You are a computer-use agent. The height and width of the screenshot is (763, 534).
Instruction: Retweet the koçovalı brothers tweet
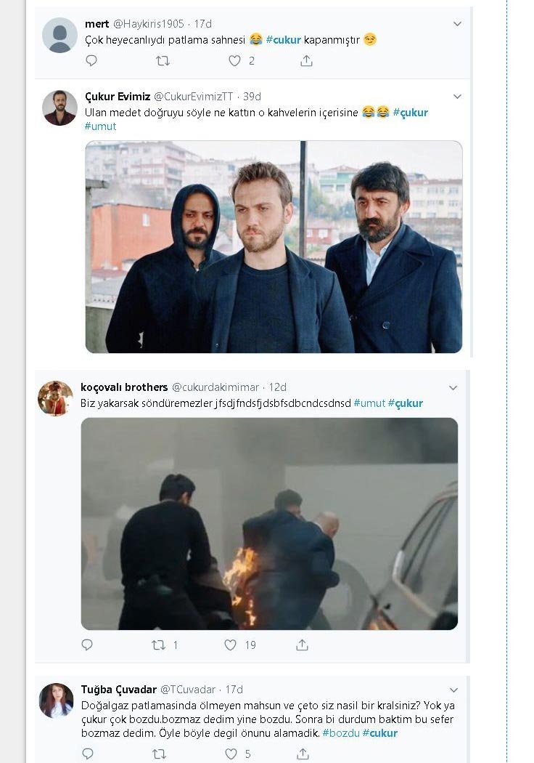pos(158,645)
